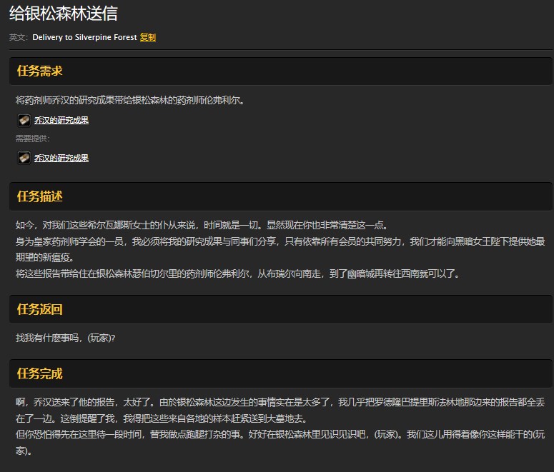The image size is (554, 472).
Task: Click the 英文: label
Action: [x=18, y=37]
